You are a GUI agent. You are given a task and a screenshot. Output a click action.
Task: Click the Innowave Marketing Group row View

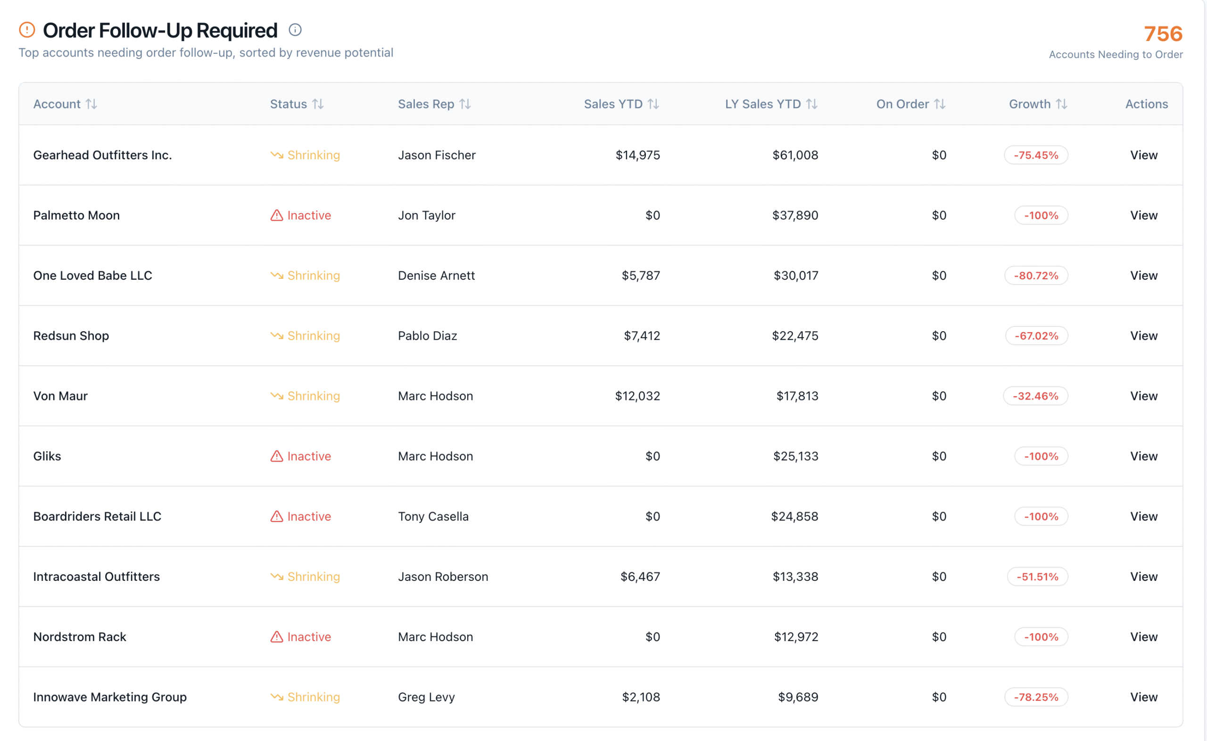pyautogui.click(x=1143, y=697)
